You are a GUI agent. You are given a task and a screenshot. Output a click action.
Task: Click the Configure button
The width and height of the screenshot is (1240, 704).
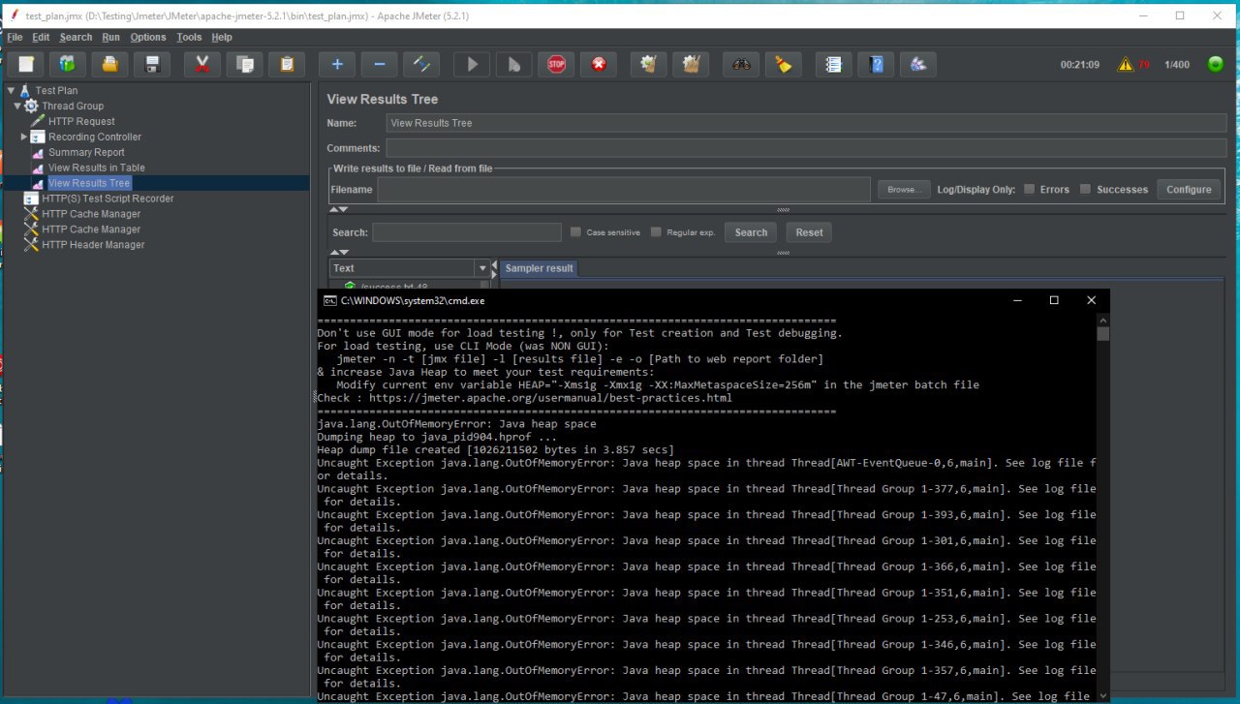click(1189, 190)
